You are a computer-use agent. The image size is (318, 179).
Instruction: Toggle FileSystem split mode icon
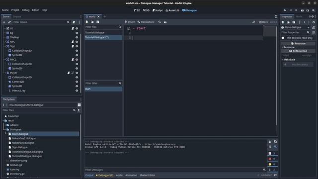[79, 105]
